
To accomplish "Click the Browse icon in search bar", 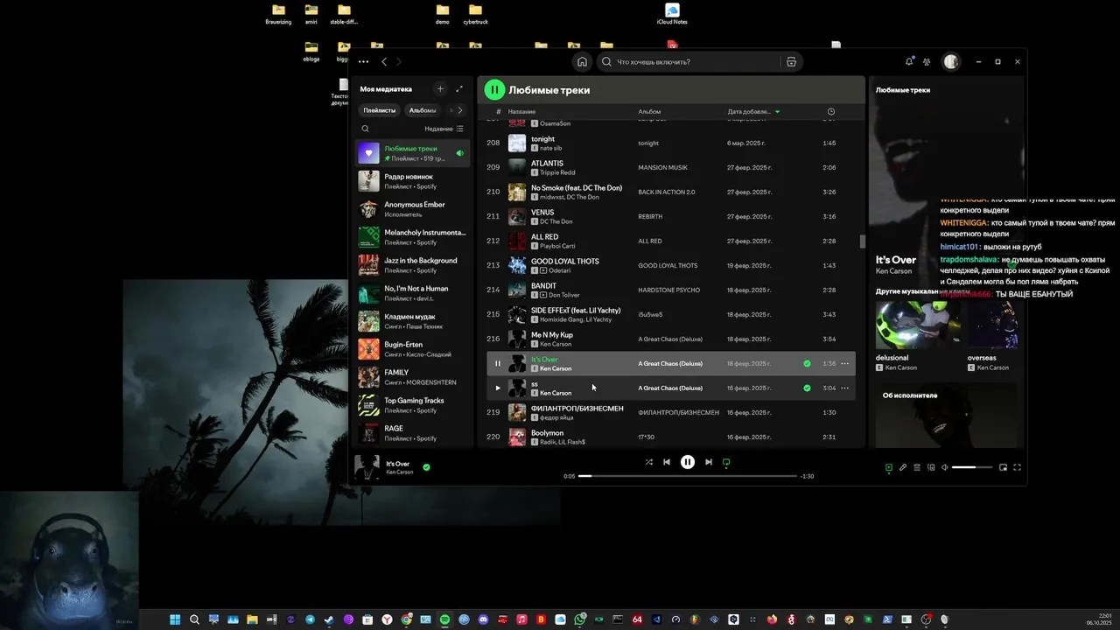I will coord(791,62).
